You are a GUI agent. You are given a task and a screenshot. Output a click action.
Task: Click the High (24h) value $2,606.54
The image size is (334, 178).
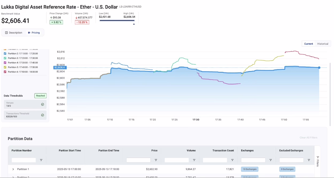coord(129,17)
